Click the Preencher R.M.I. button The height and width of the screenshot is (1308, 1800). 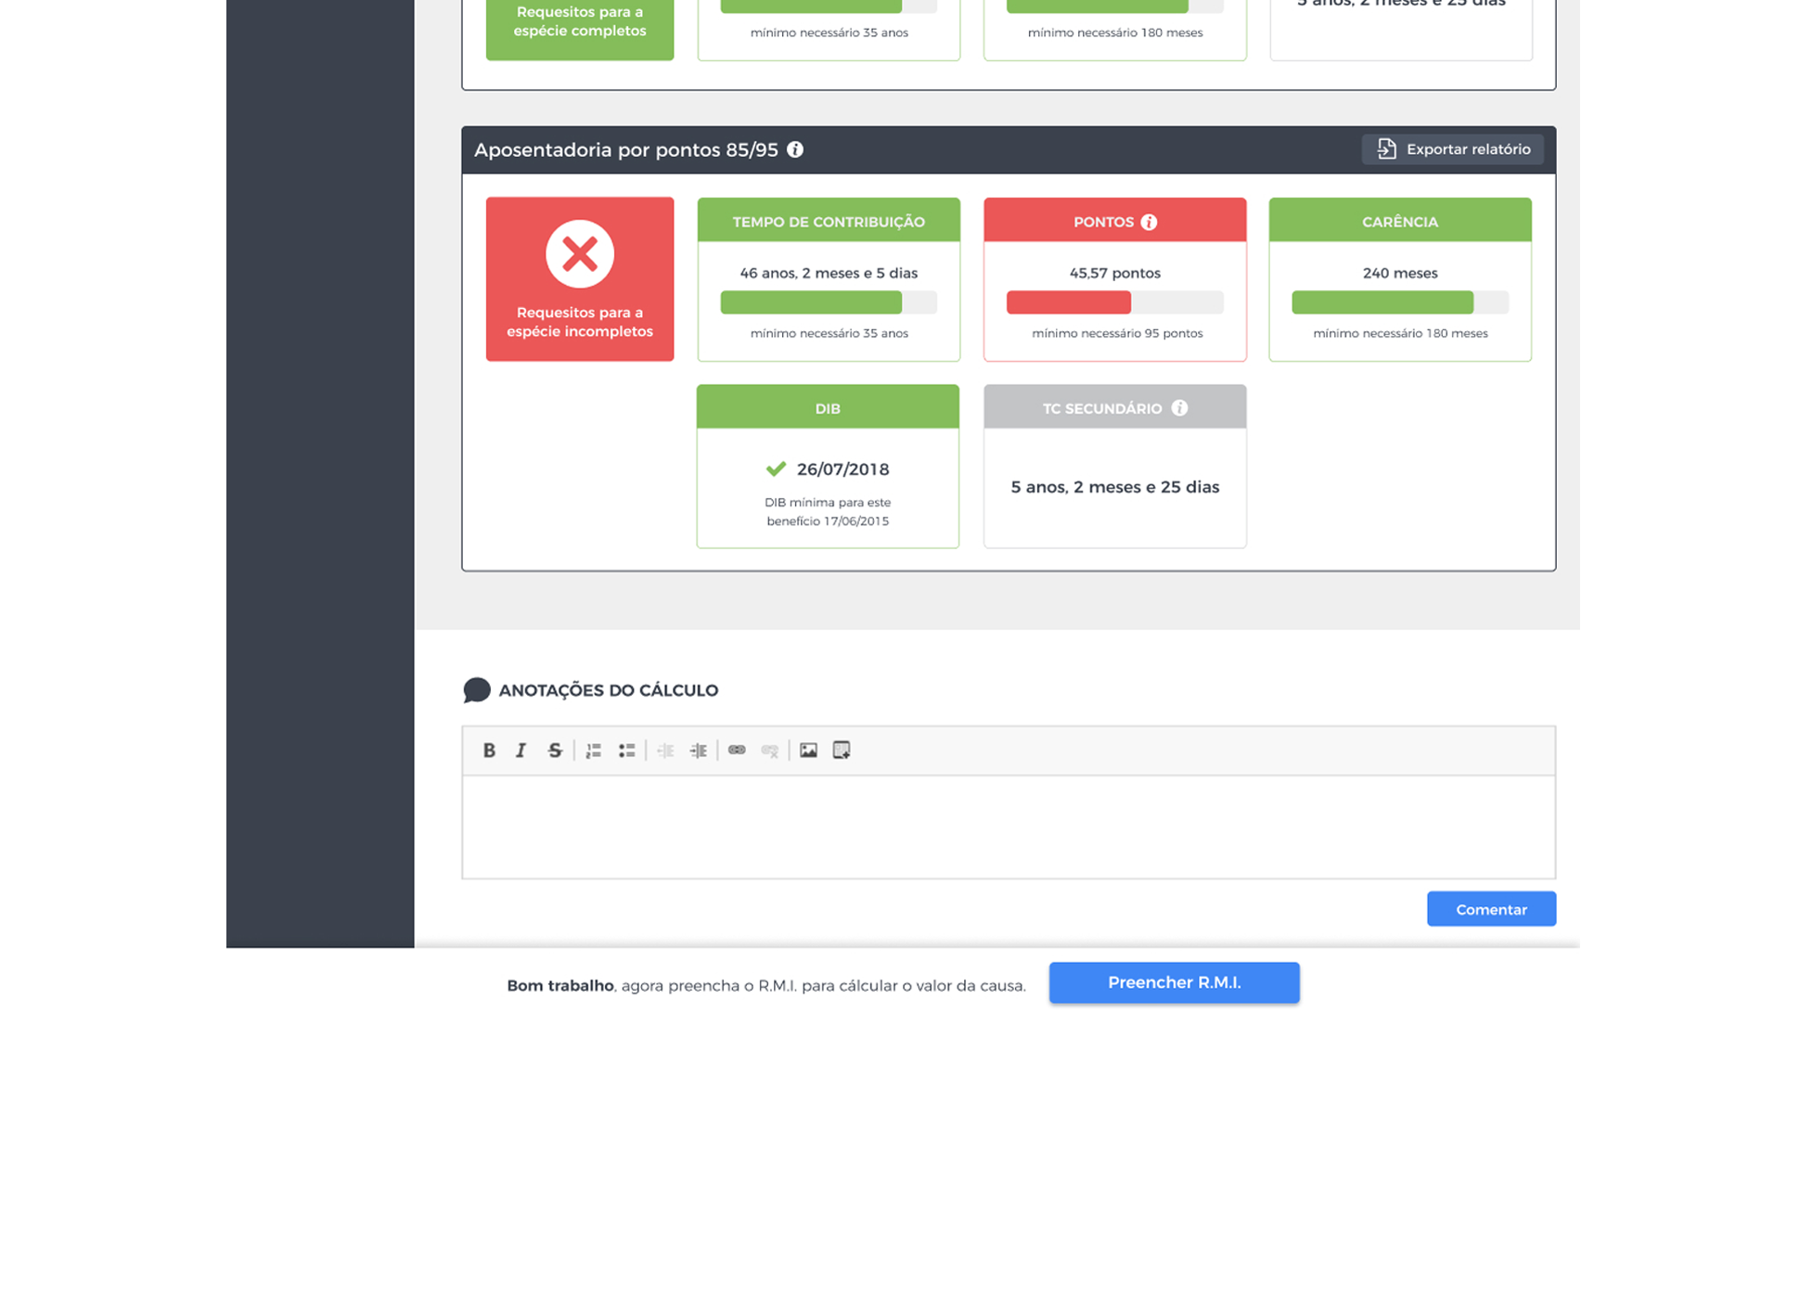tap(1174, 982)
